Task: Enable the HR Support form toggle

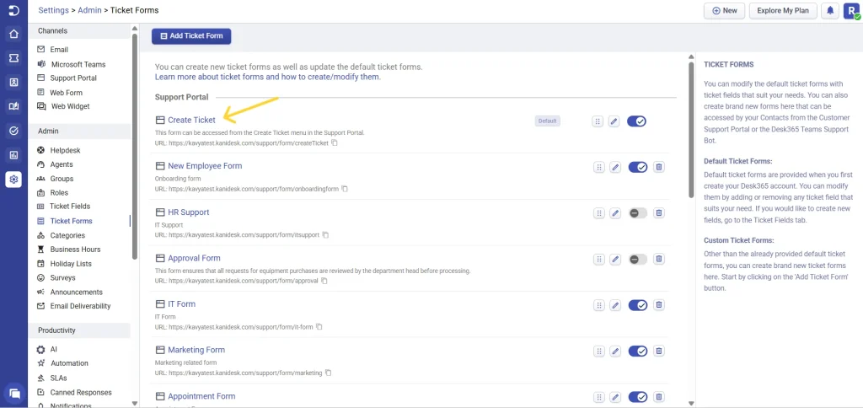Action: click(638, 213)
